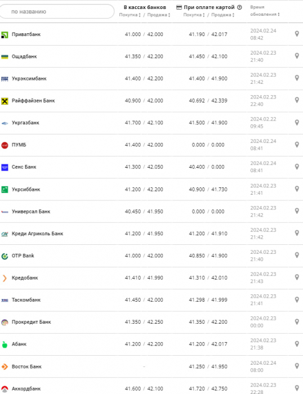
Task: Open the Укрсиббанк location pin
Action: [x=297, y=189]
